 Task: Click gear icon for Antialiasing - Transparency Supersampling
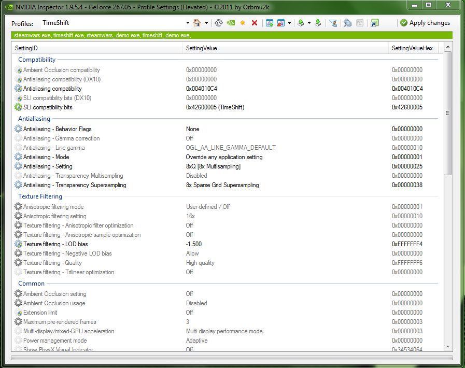(18, 185)
